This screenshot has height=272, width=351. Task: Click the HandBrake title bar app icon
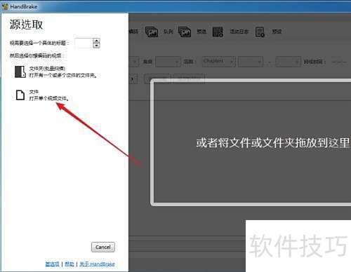pyautogui.click(x=5, y=6)
